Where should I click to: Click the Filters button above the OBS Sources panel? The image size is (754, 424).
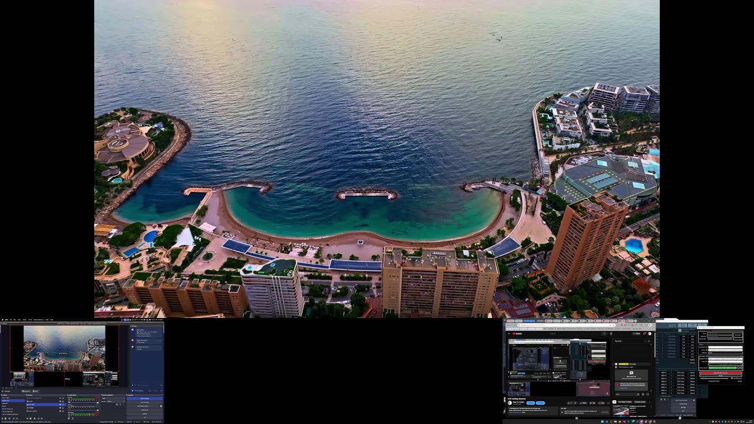click(x=35, y=391)
